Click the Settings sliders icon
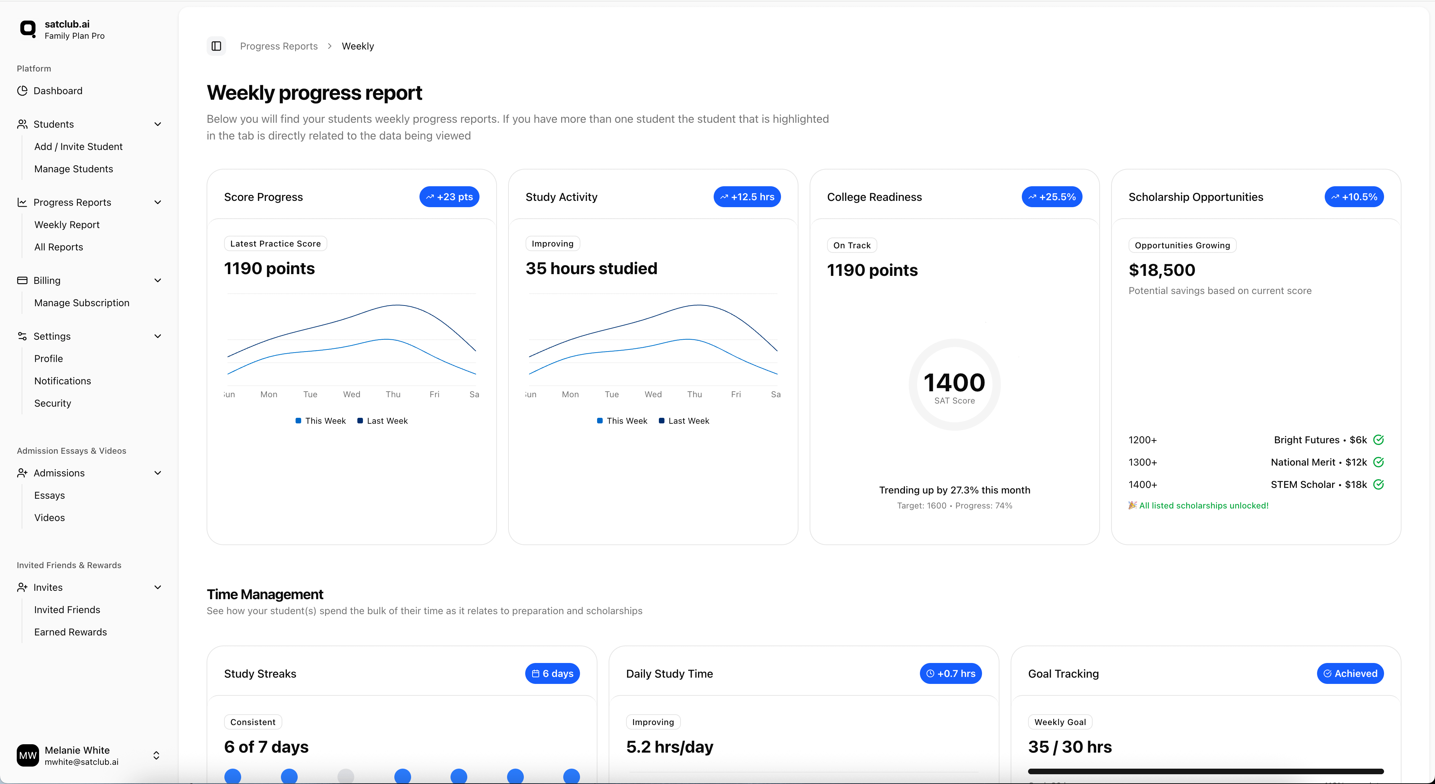This screenshot has width=1435, height=784. pos(22,336)
